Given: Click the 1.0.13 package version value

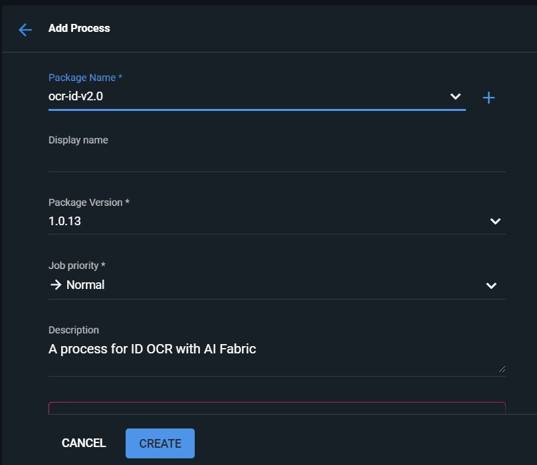Looking at the screenshot, I should [x=65, y=221].
